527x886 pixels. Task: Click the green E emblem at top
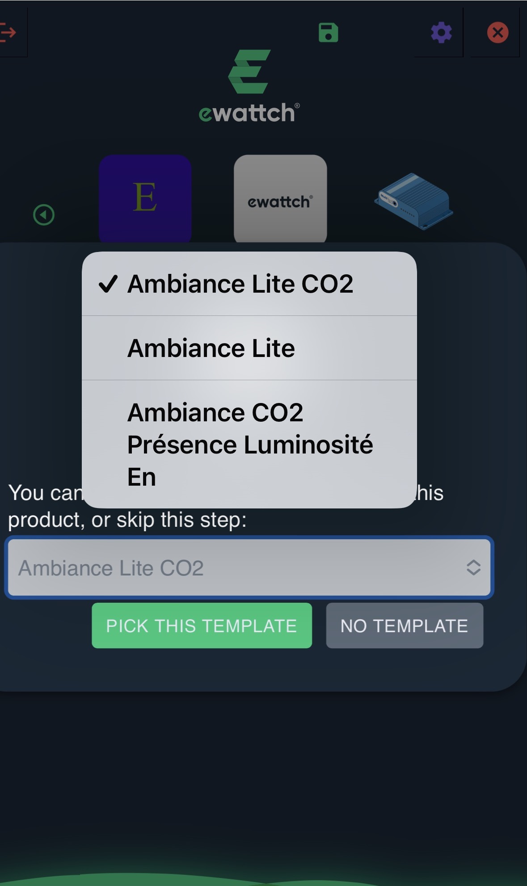(249, 71)
